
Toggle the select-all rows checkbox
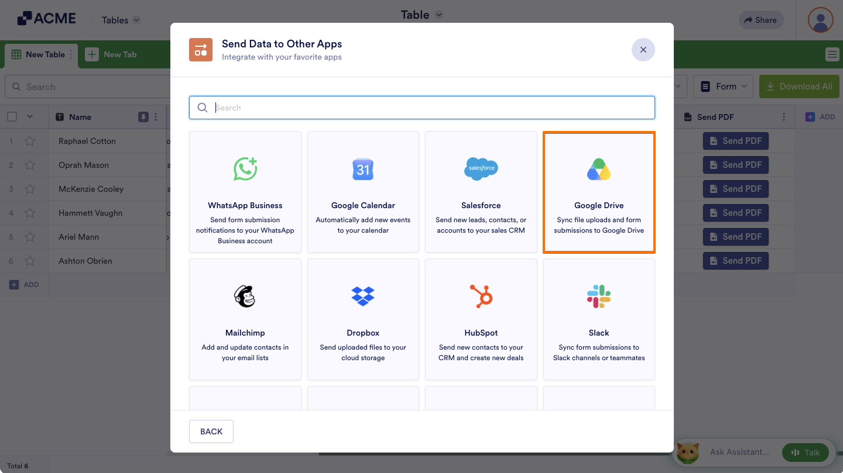coord(12,117)
